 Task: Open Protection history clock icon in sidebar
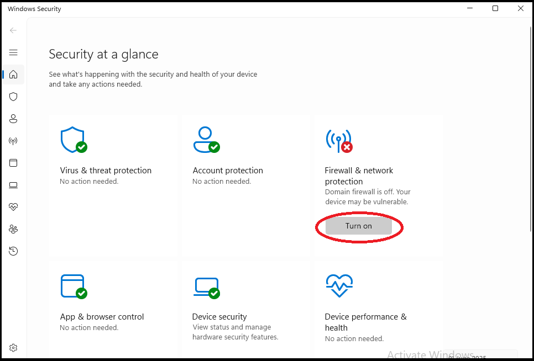13,251
